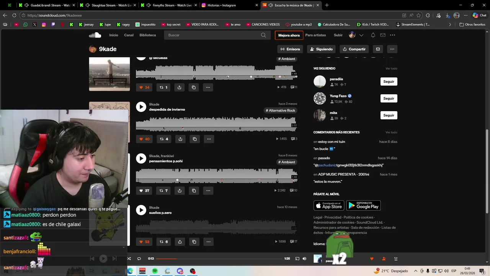Image resolution: width=490 pixels, height=276 pixels.
Task: Click the Compartir button
Action: pos(354,49)
